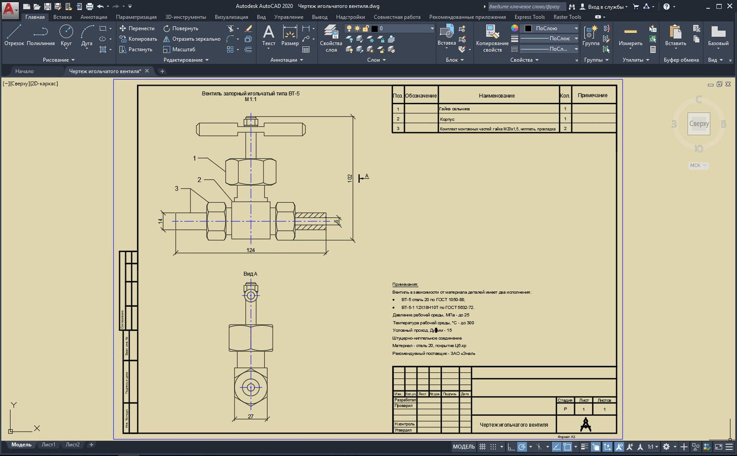Toggle polar tracking in status bar
737x456 pixels.
coord(522,447)
